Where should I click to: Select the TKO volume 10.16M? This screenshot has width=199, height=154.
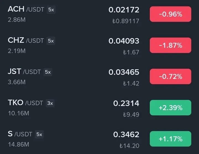pos(19,113)
